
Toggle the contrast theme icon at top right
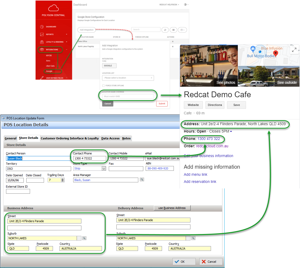[x=185, y=4]
